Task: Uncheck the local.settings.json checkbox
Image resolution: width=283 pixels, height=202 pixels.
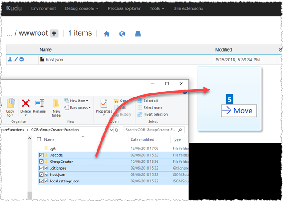Action: pyautogui.click(x=41, y=181)
